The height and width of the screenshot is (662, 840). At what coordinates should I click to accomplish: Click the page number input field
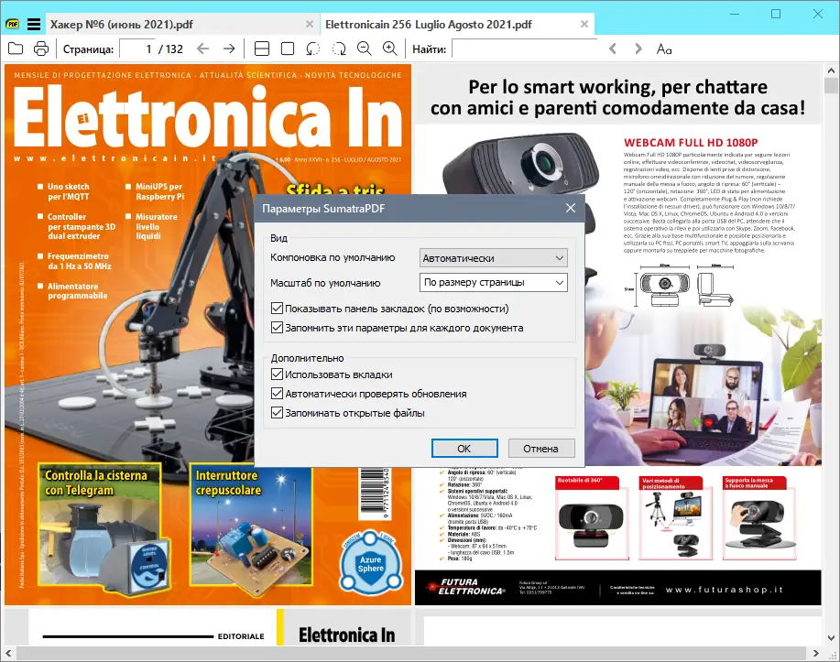pos(136,49)
